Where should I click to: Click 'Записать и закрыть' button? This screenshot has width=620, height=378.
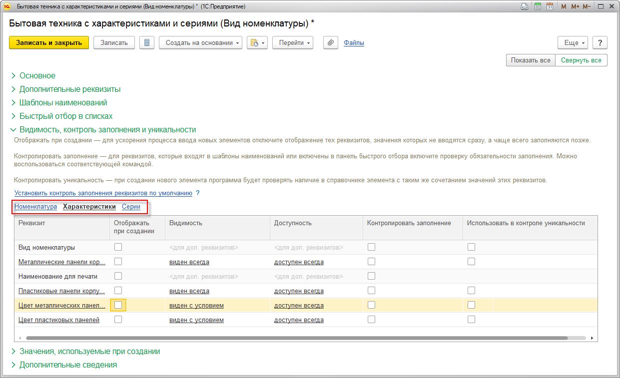[x=49, y=43]
